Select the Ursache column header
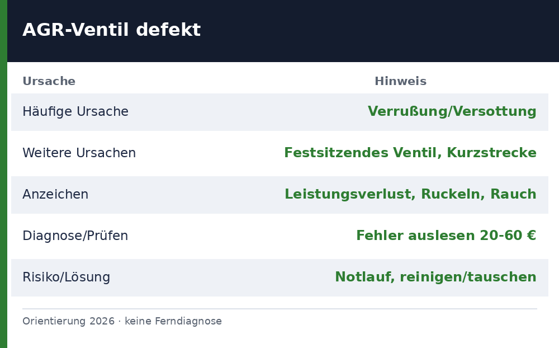559x348 pixels. 49,81
